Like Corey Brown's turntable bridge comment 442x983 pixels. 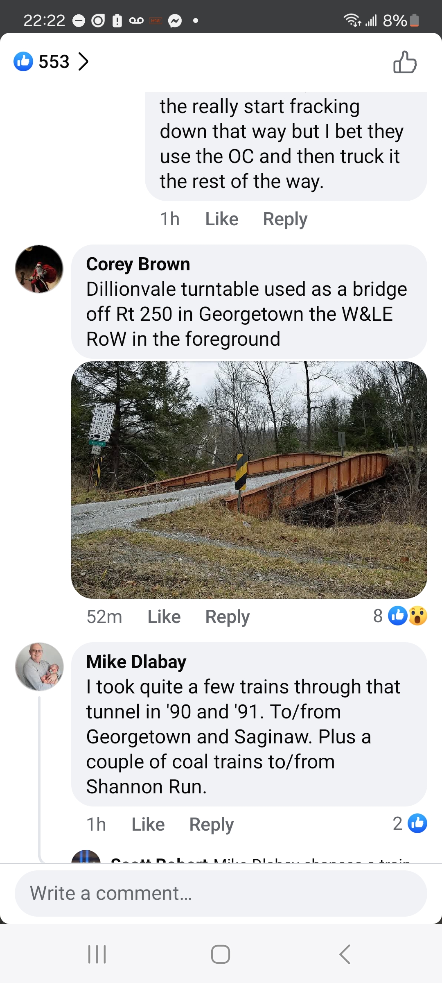click(164, 617)
